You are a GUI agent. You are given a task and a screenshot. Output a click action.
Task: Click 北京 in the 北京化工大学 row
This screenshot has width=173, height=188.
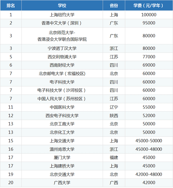(114, 132)
